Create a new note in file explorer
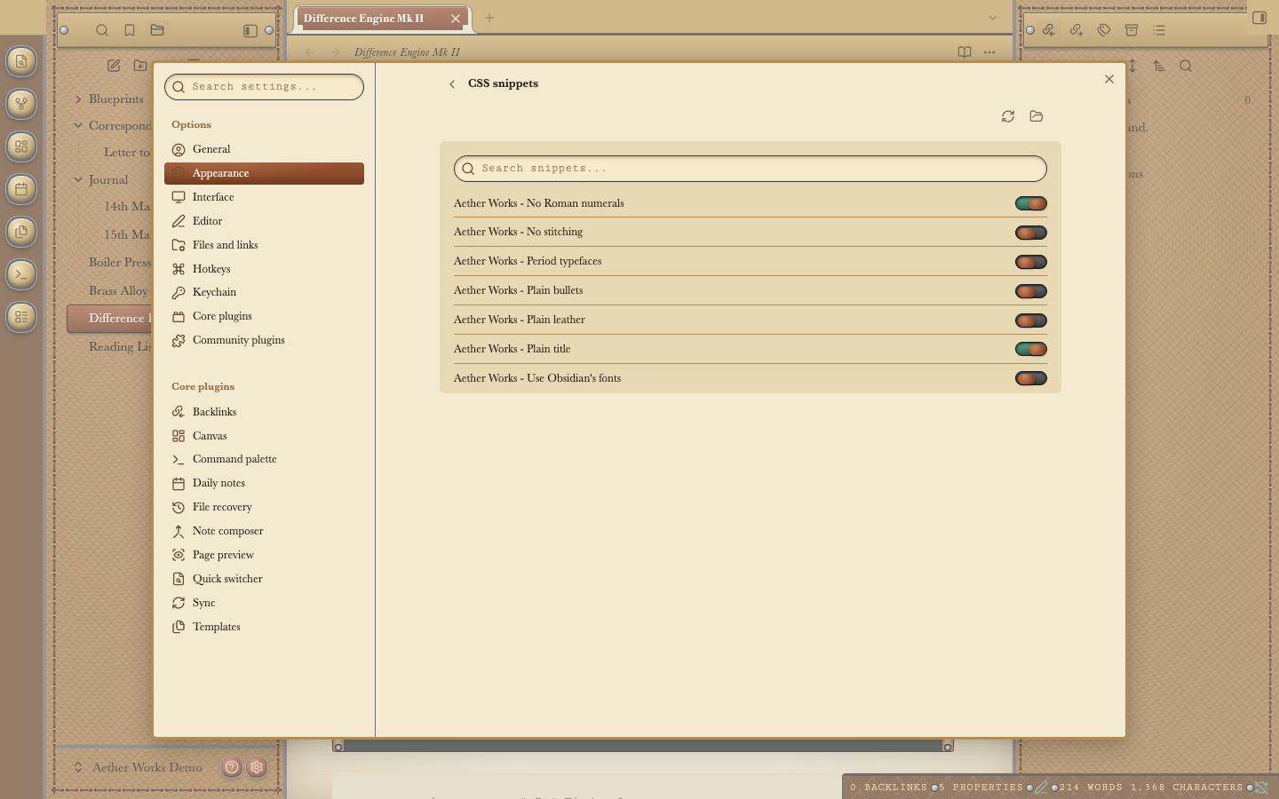The width and height of the screenshot is (1279, 799). [114, 66]
